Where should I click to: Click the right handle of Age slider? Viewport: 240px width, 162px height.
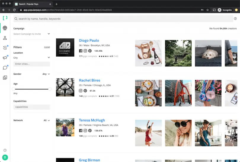click(x=50, y=89)
